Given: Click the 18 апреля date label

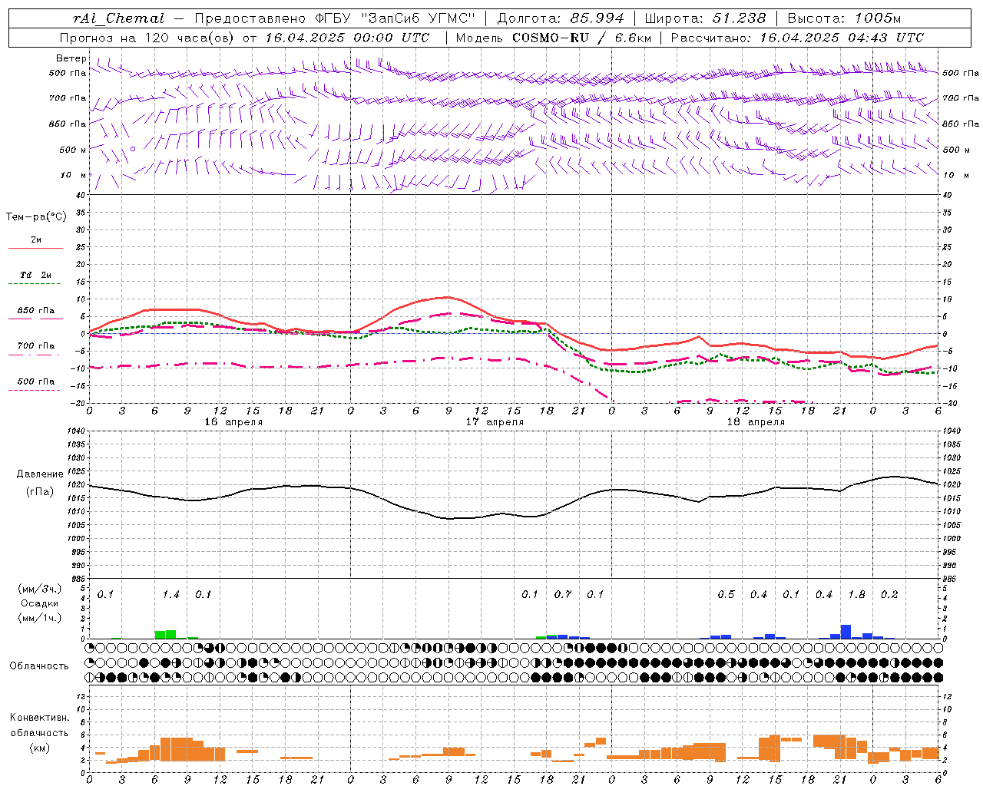Looking at the screenshot, I should pyautogui.click(x=756, y=422).
